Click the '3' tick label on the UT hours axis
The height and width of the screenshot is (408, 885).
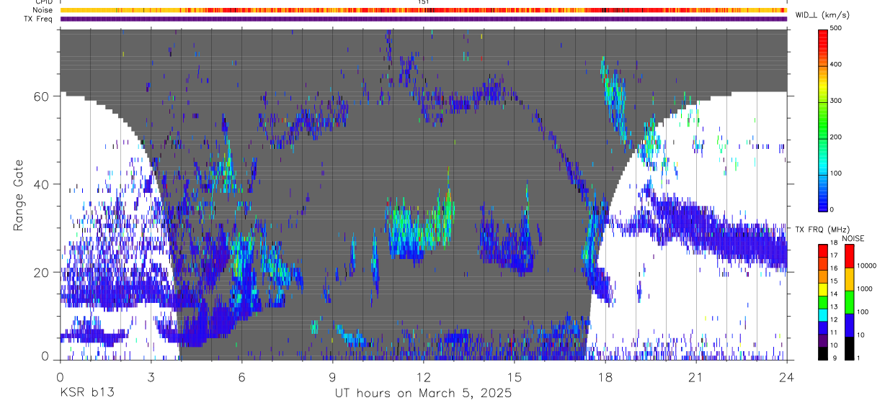click(x=151, y=377)
